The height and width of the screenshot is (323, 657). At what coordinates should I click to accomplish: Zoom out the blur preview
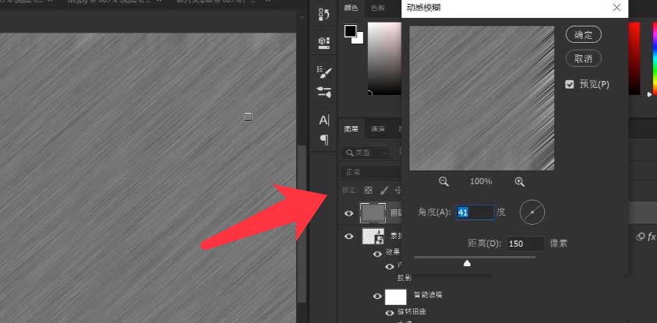click(x=443, y=181)
